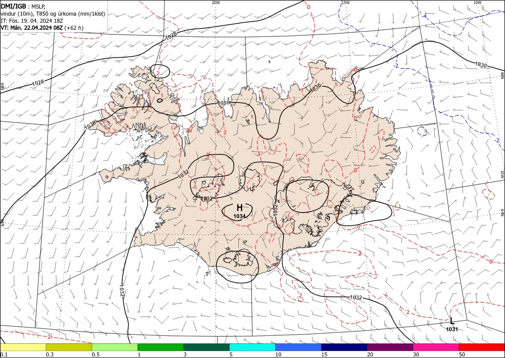Click the light green 0.5–1 legend swatch
The width and height of the screenshot is (505, 358).
[115, 347]
